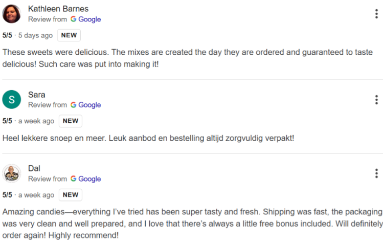Click Google logo in Kathleen's review
Image resolution: width=383 pixels, height=243 pixels.
[x=85, y=19]
